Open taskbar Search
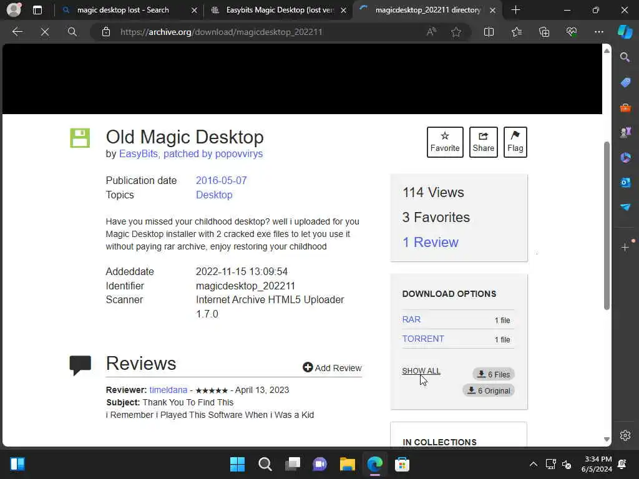This screenshot has height=479, width=639. click(x=265, y=464)
